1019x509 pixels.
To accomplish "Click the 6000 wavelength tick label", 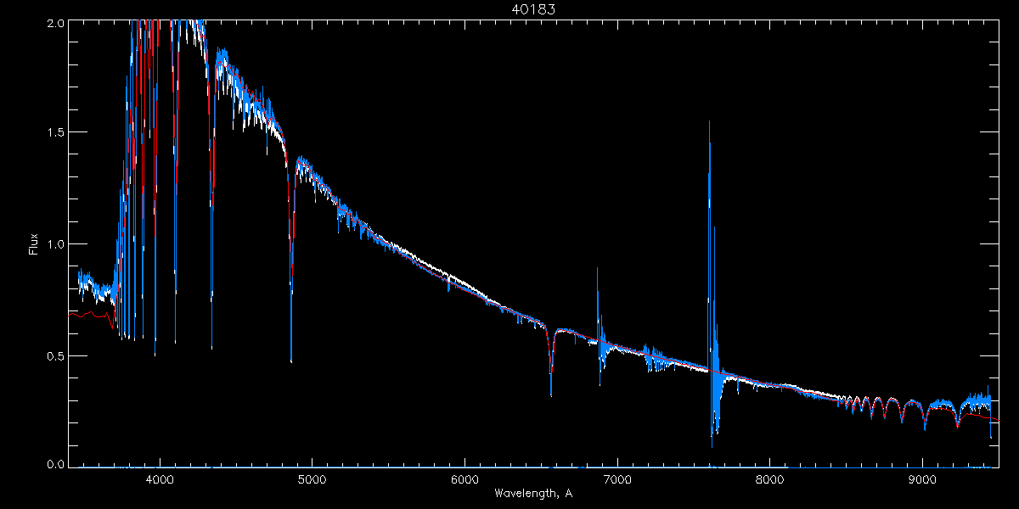I will (x=464, y=480).
